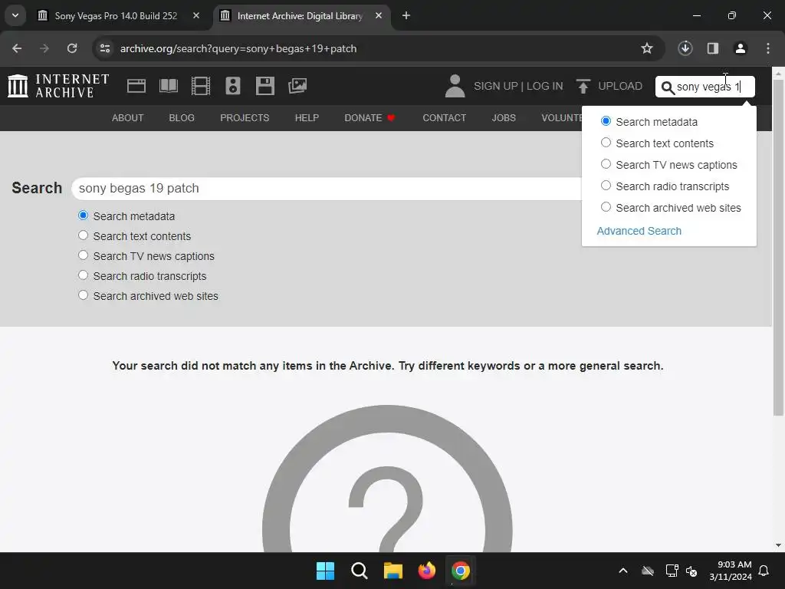The height and width of the screenshot is (589, 785).
Task: Open Chrome three-dot menu
Action: click(768, 48)
